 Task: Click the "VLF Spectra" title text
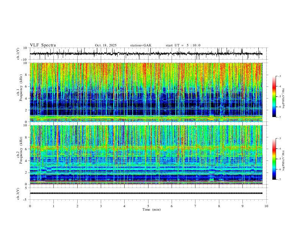(x=43, y=45)
